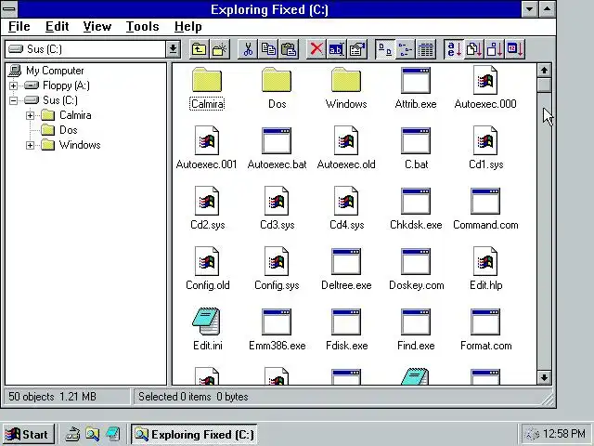The width and height of the screenshot is (594, 446).
Task: Create a new folder from toolbar
Action: click(x=219, y=49)
